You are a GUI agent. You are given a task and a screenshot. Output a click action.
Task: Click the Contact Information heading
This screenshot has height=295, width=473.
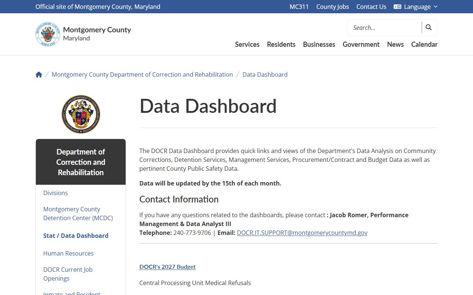coord(179,199)
